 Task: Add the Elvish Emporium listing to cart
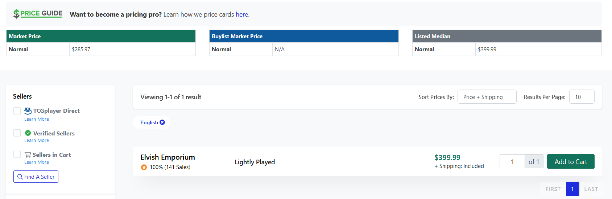pos(571,161)
